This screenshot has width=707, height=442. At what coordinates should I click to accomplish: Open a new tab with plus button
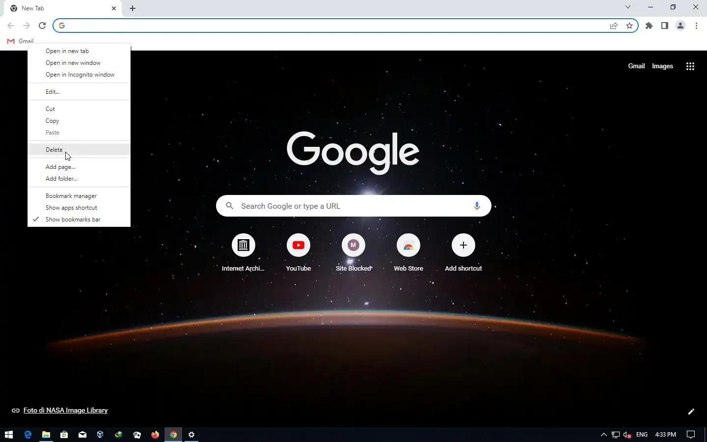133,8
